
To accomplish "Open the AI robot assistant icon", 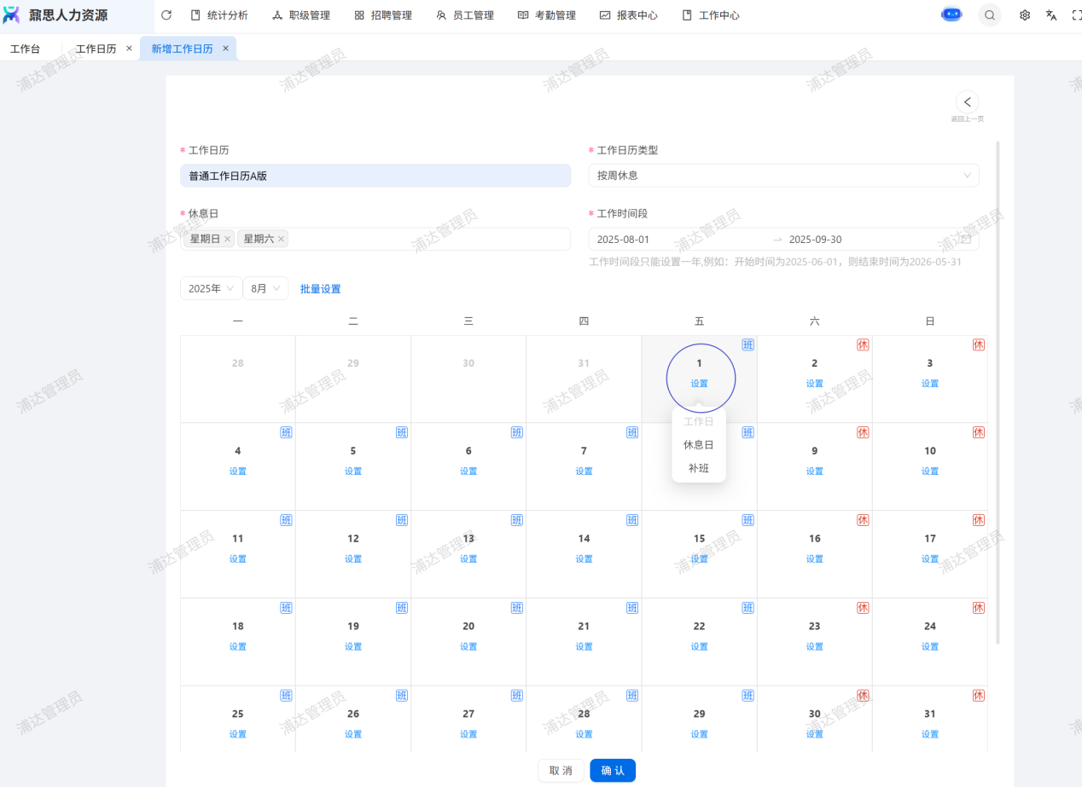I will 951,15.
